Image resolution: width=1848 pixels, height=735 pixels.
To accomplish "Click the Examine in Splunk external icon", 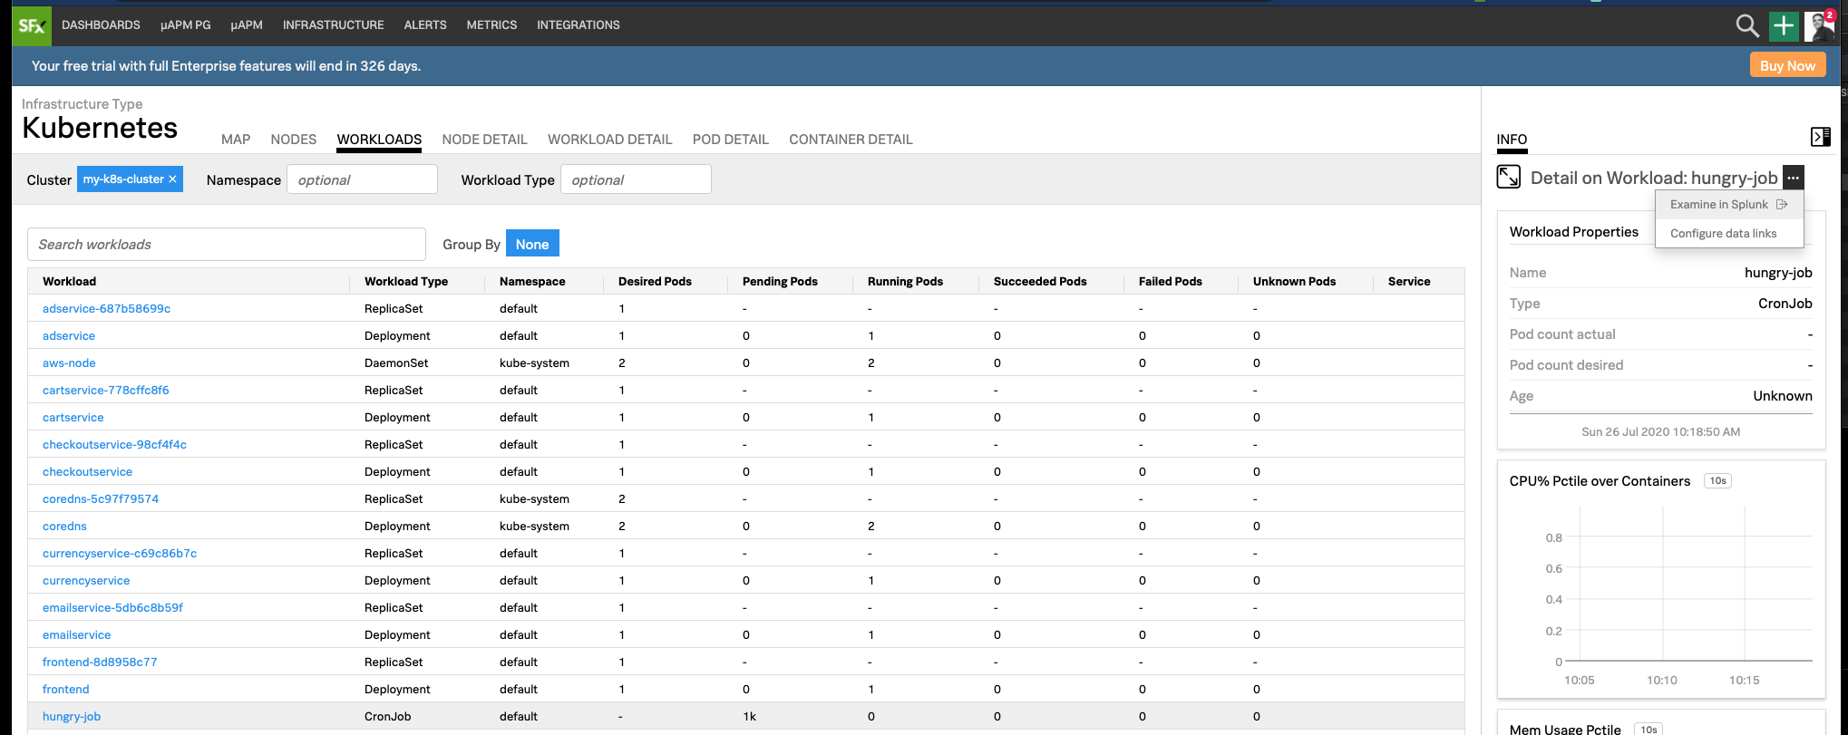I will [1782, 205].
